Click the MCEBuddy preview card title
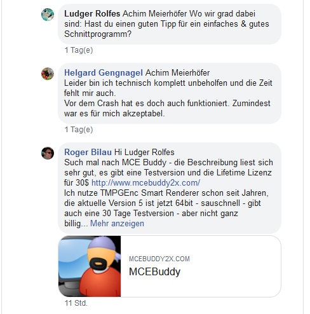310x314 pixels. coord(154,271)
